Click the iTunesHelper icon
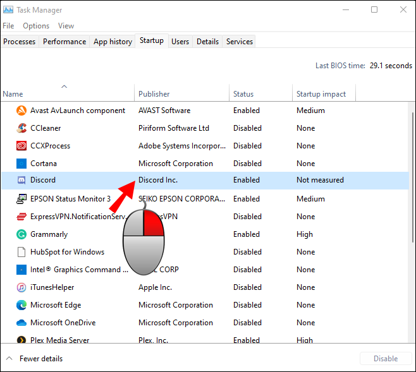The height and width of the screenshot is (372, 416). (x=20, y=287)
